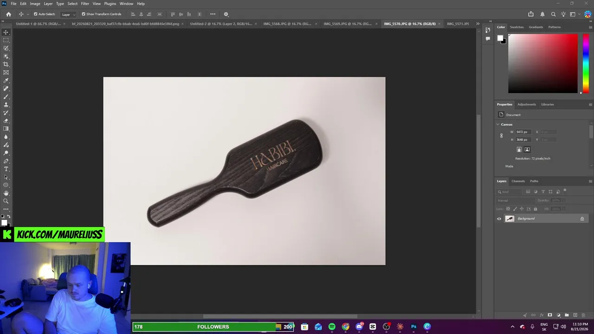This screenshot has height=334, width=594.
Task: Click the canvas width field
Action: pyautogui.click(x=523, y=132)
